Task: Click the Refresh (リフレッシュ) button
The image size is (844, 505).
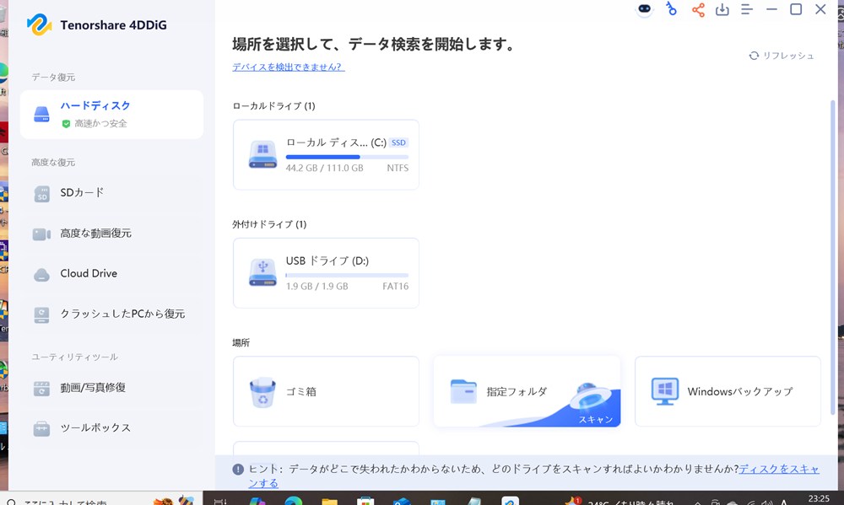Action: [x=782, y=56]
